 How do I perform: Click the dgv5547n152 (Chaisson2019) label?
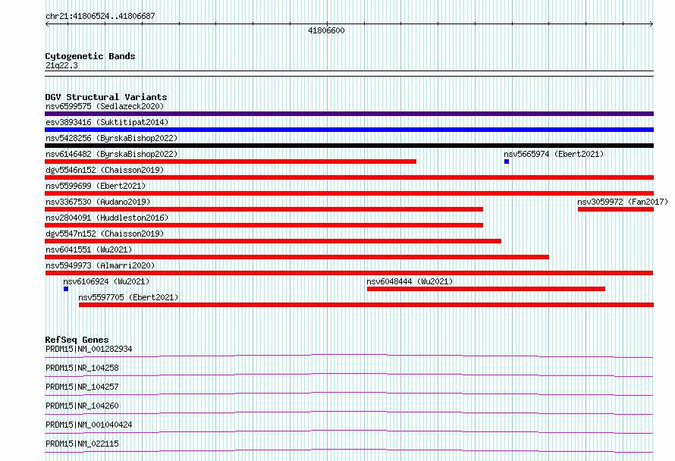pos(105,234)
